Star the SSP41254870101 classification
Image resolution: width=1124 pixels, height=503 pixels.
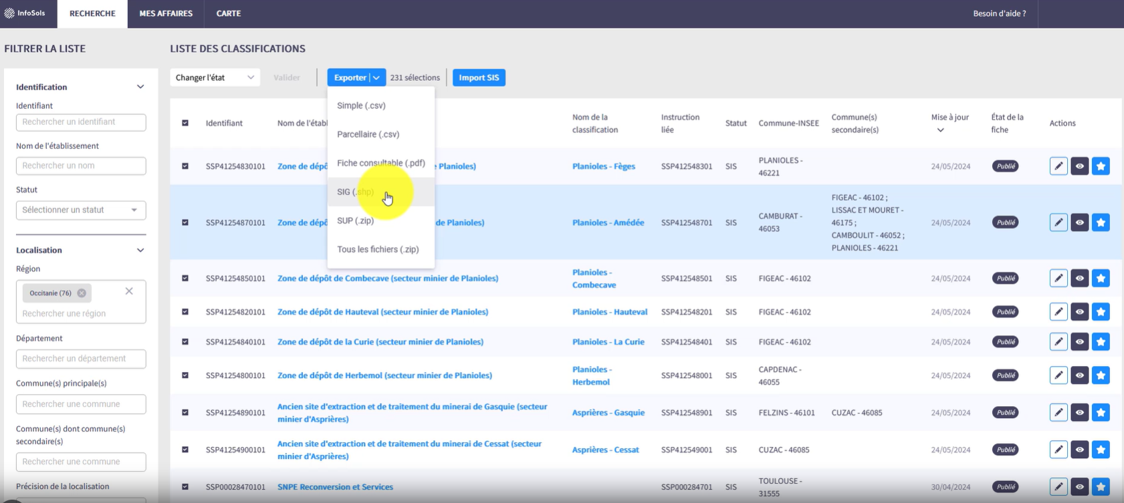1101,222
